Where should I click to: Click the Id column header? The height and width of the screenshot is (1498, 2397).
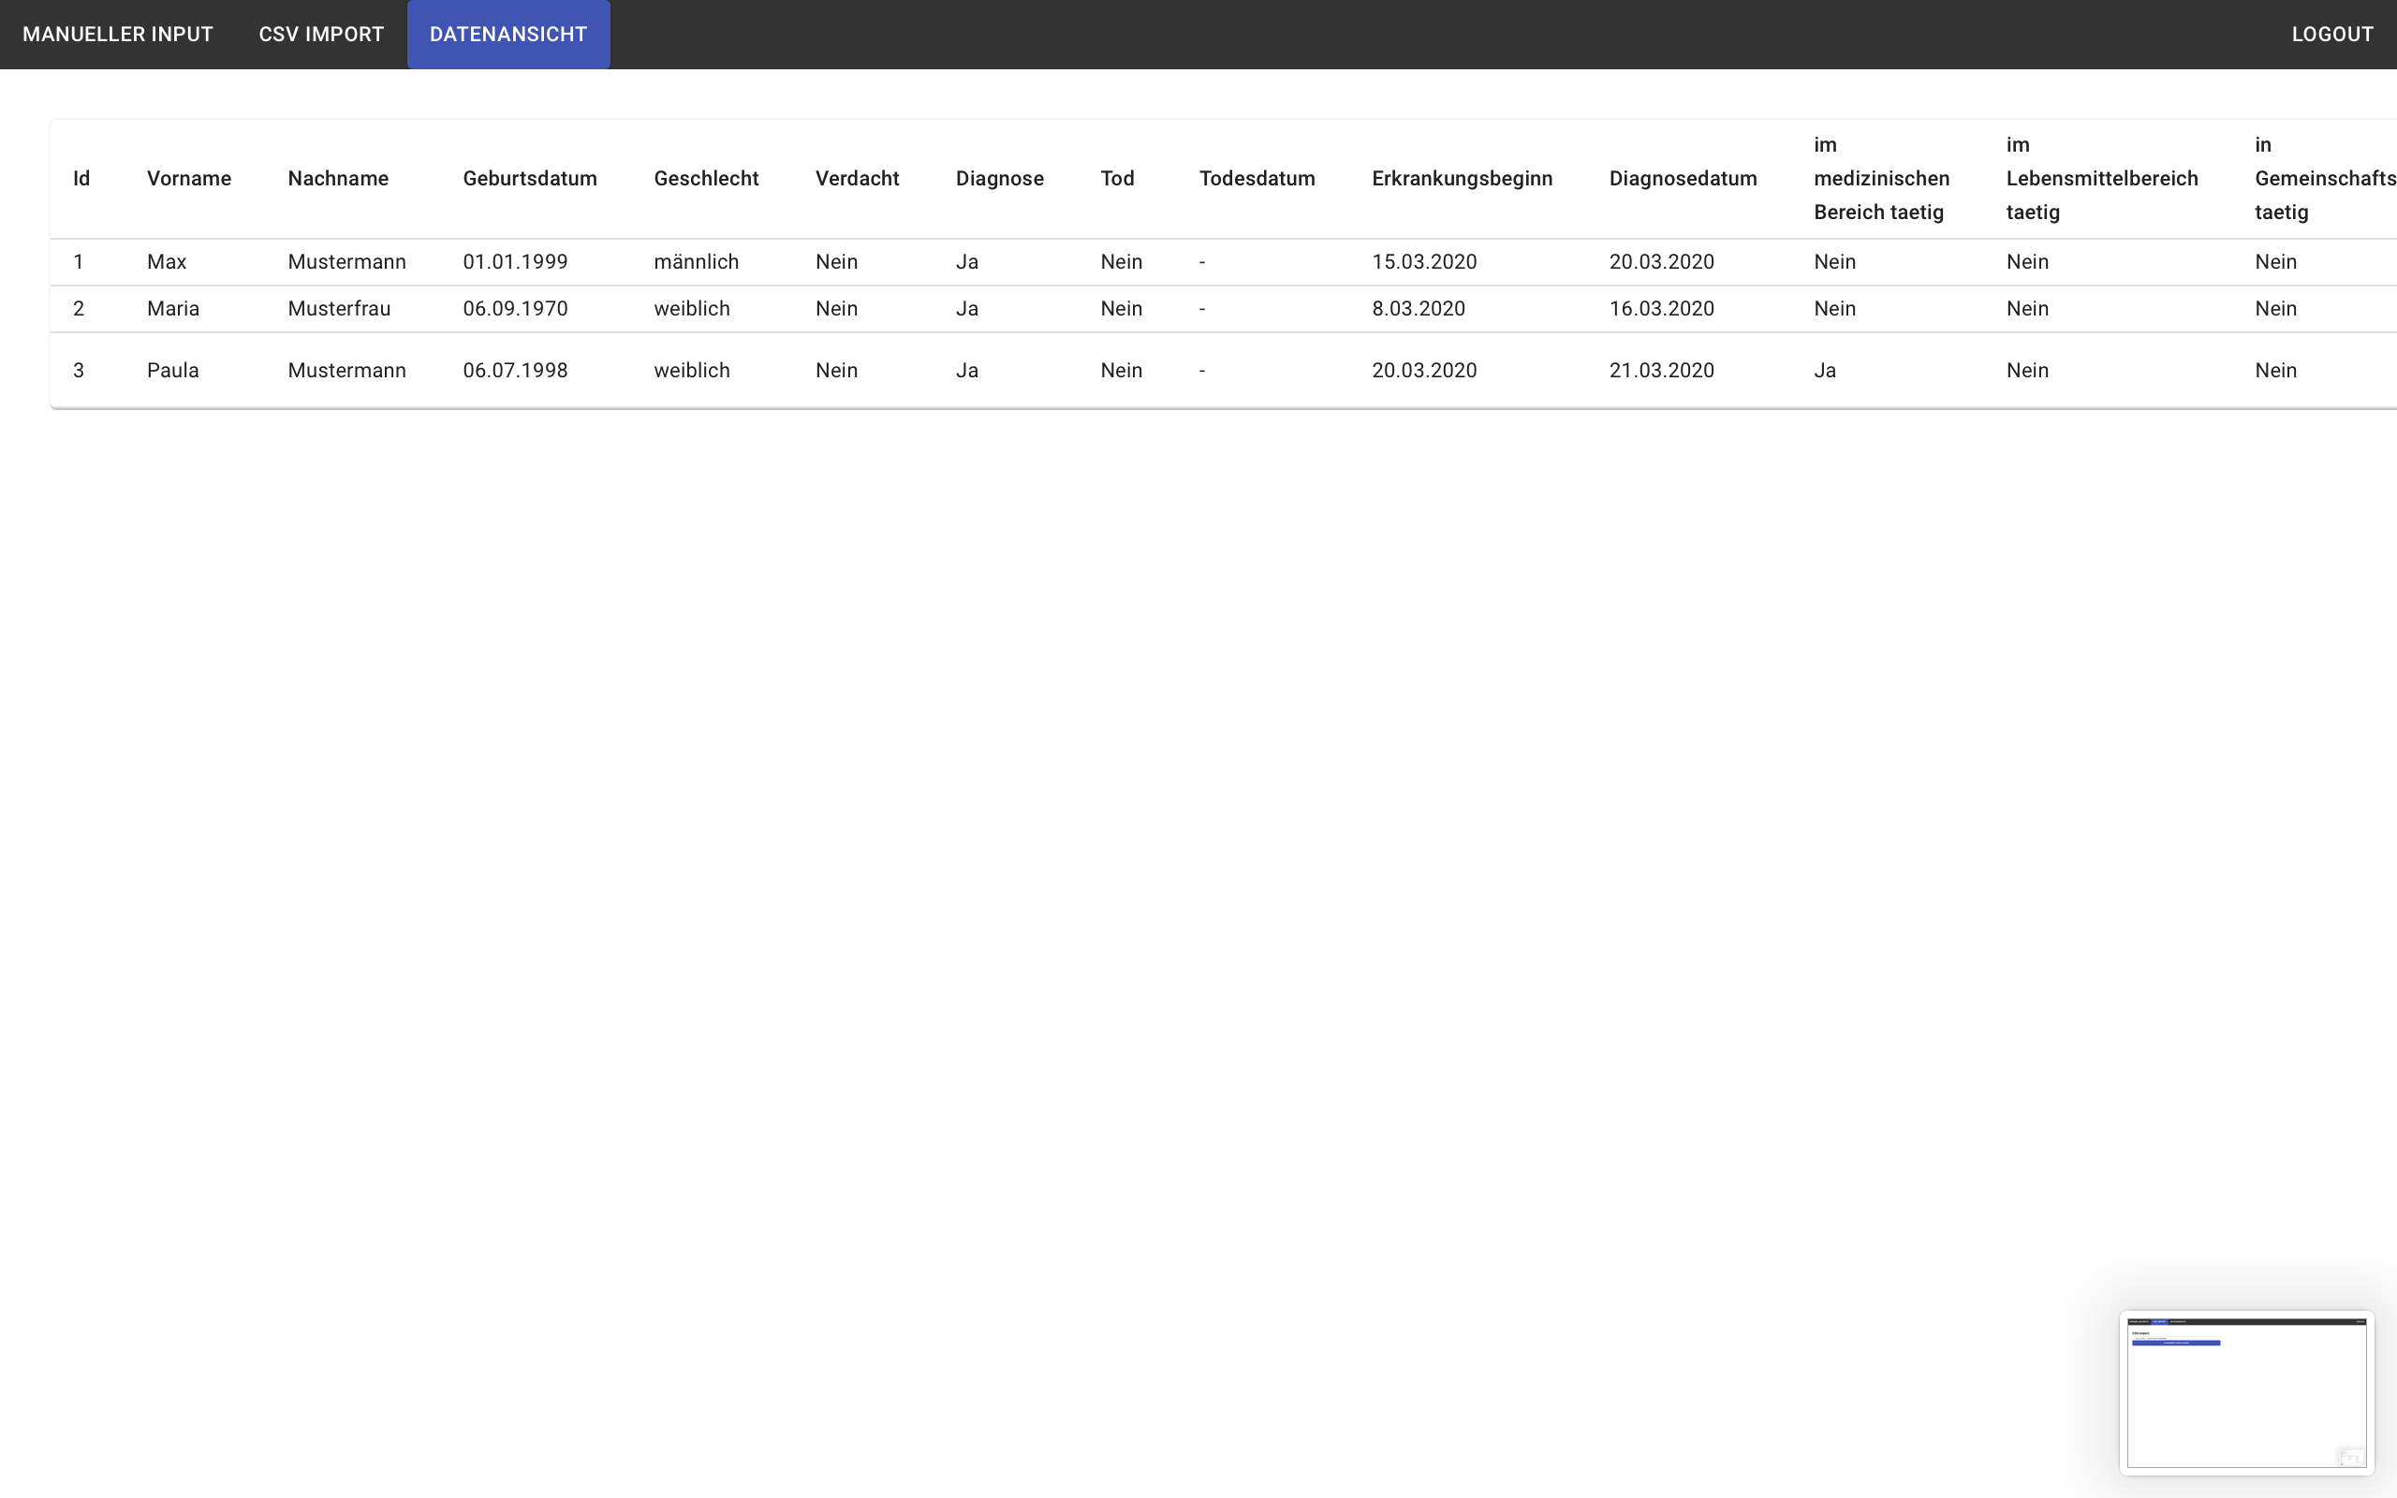pos(81,178)
